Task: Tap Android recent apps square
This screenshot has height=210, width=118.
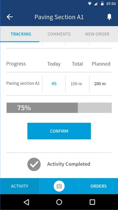Action: click(92, 202)
